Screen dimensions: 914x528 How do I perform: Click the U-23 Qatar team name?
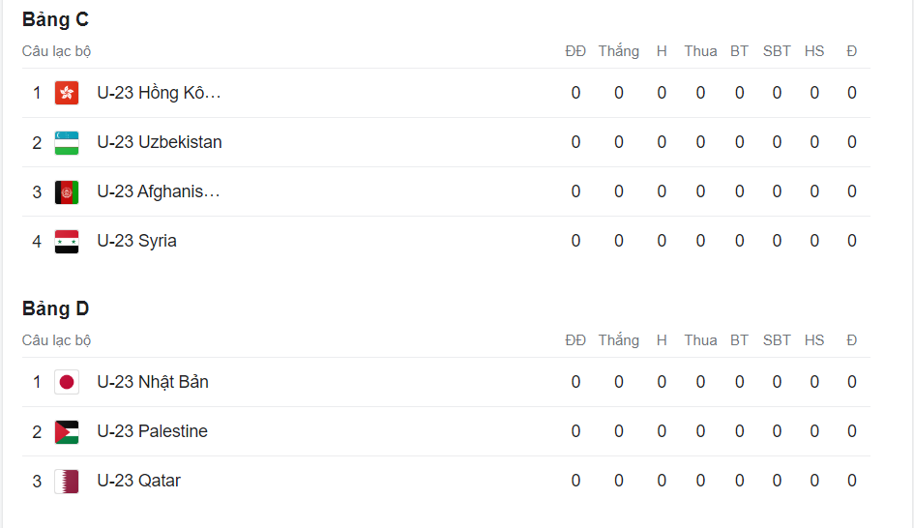point(138,481)
